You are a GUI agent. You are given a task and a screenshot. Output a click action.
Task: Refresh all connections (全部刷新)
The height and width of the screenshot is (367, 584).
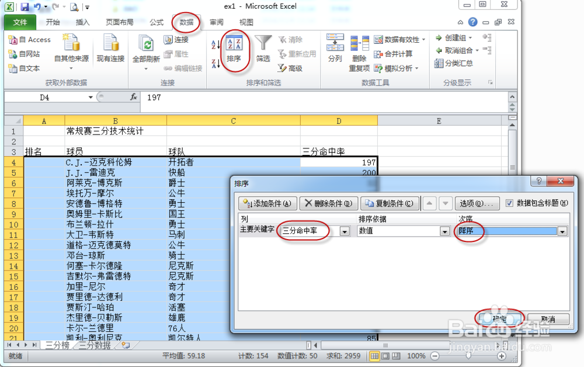pyautogui.click(x=146, y=52)
